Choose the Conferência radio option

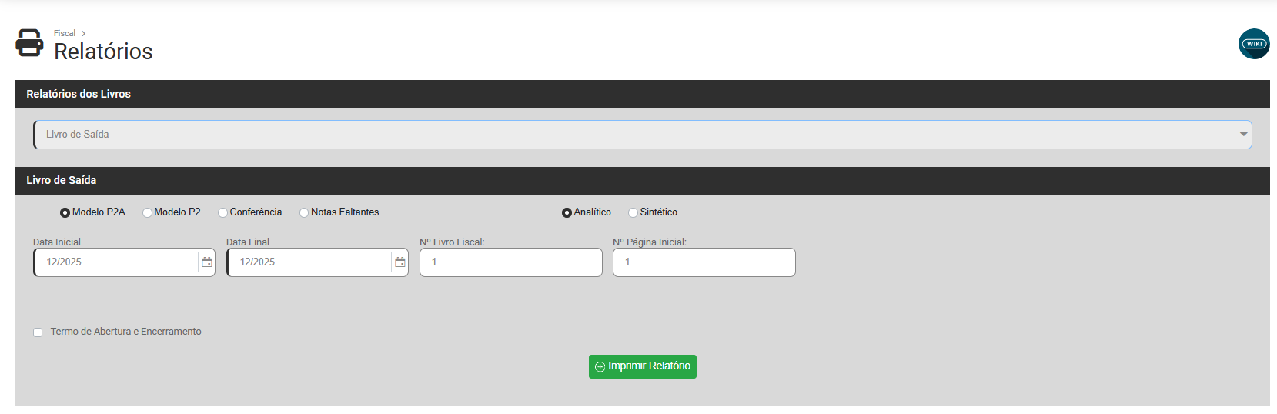tap(222, 212)
